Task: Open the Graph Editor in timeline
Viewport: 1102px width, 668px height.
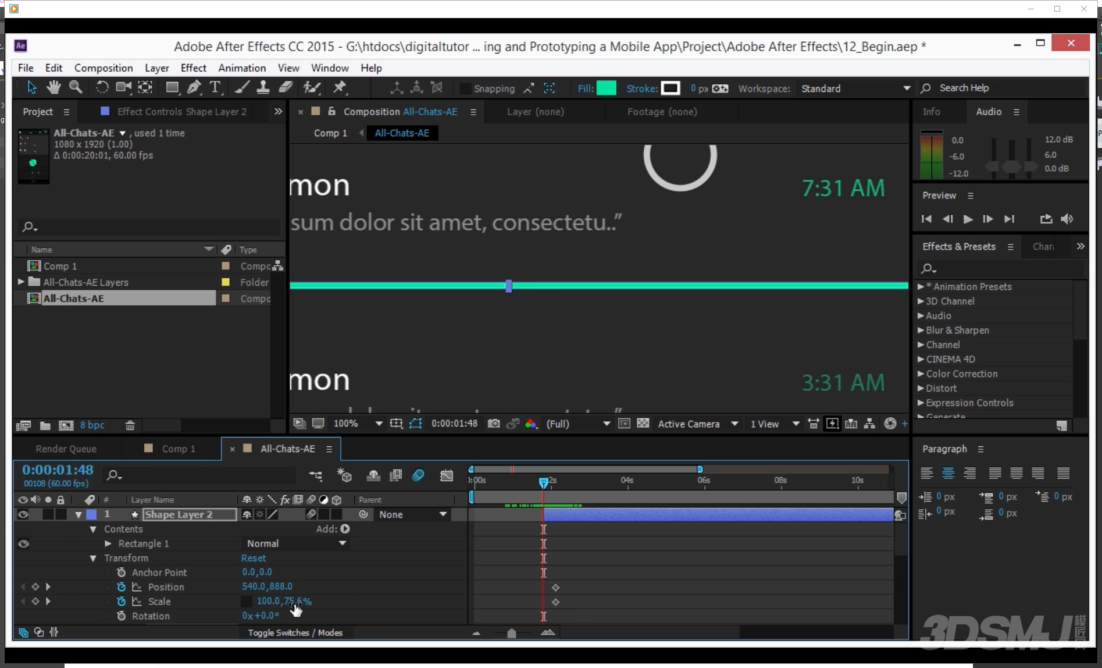Action: click(x=446, y=475)
